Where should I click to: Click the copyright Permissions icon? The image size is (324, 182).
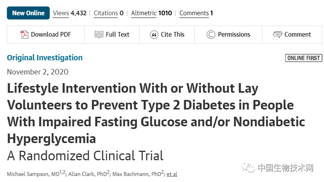pyautogui.click(x=211, y=35)
